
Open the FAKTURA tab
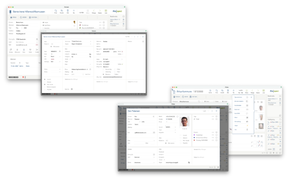[34, 17]
